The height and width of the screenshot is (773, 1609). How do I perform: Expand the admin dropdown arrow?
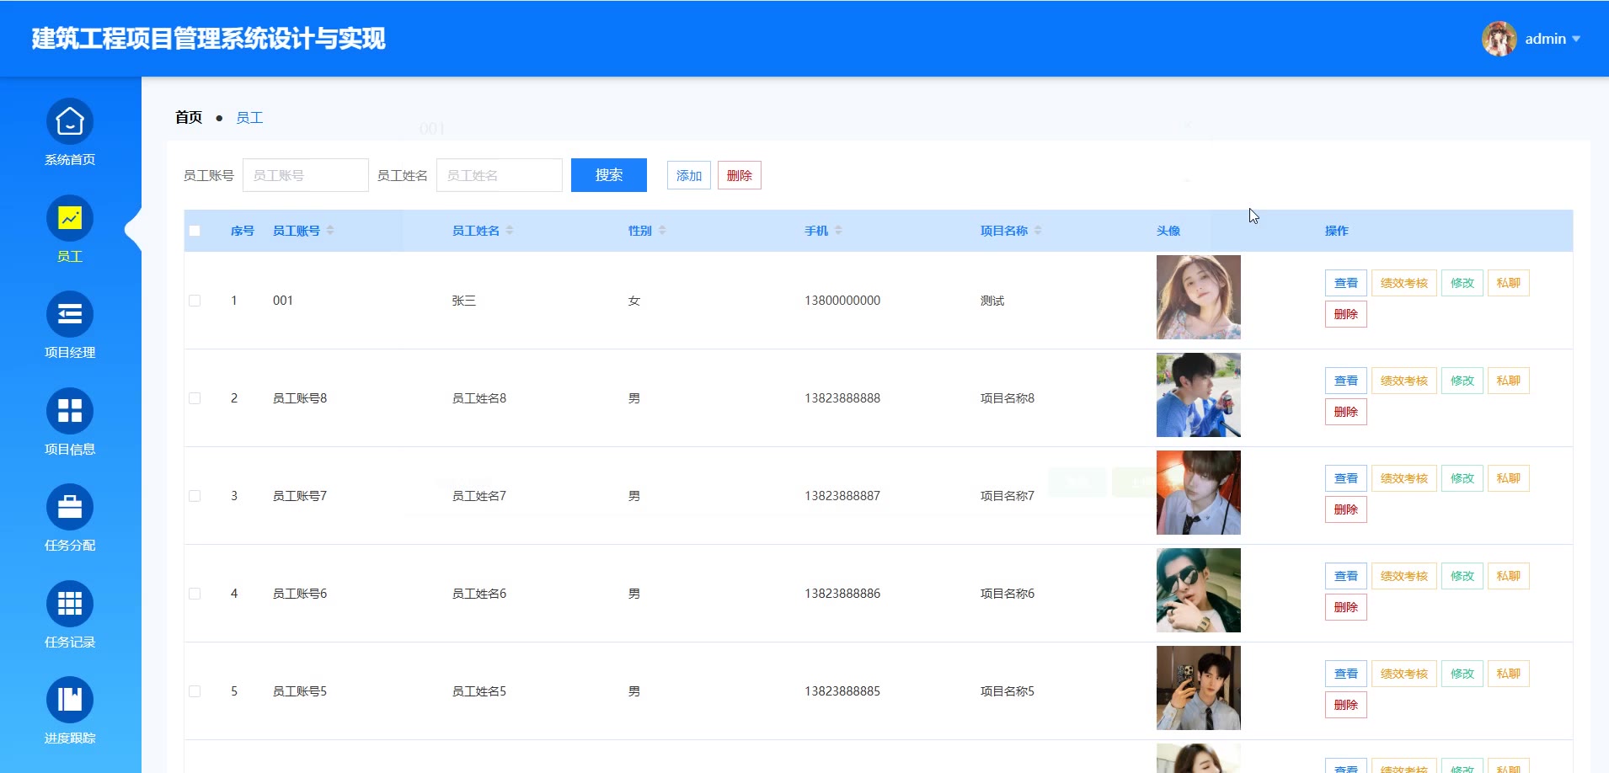coord(1576,39)
